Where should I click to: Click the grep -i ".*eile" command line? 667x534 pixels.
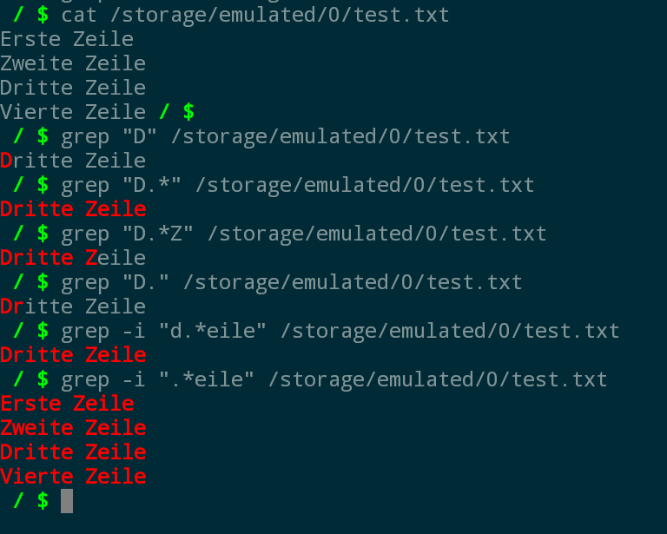click(x=334, y=379)
